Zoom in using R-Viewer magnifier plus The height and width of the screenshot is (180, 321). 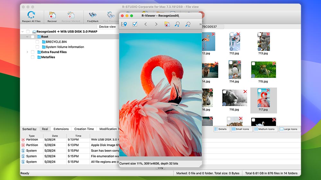[177, 24]
